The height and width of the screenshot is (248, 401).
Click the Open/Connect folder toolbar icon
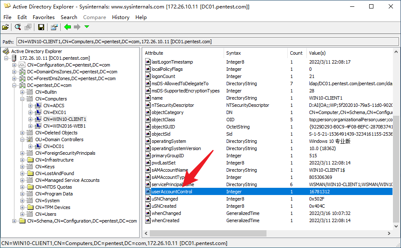coord(6,27)
